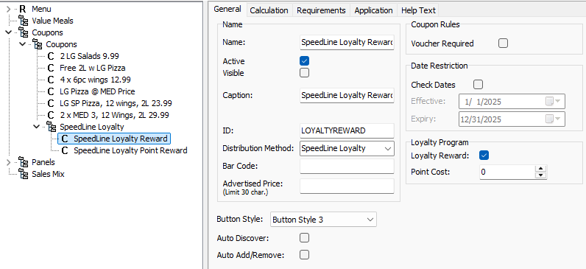586x269 pixels.
Task: Switch to the General tab
Action: [x=227, y=10]
